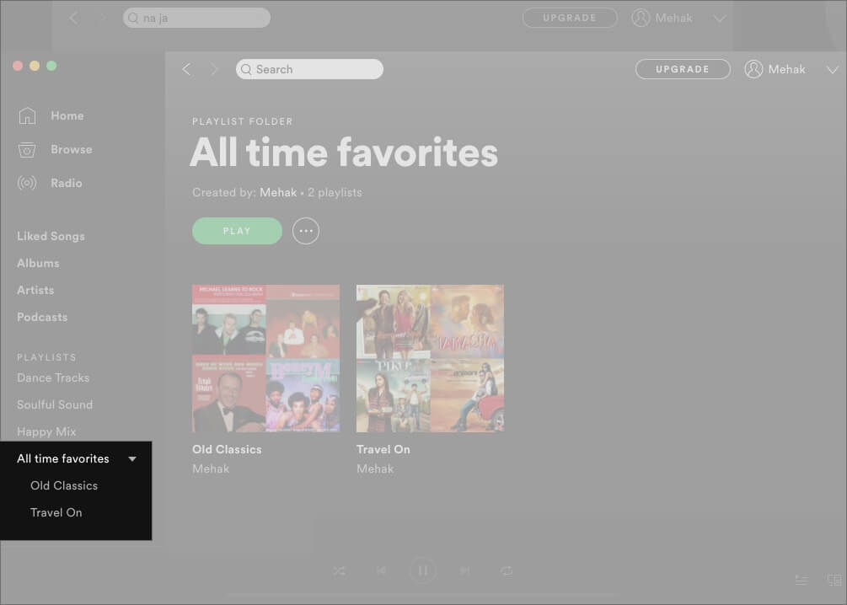Click the Travel On playlist title
Image resolution: width=847 pixels, height=605 pixels.
click(x=383, y=449)
